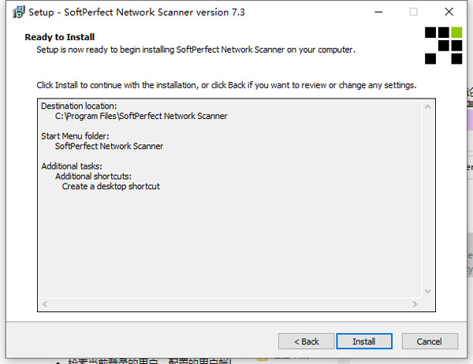Click the setup installer icon in title bar
This screenshot has width=473, height=364.
(16, 13)
